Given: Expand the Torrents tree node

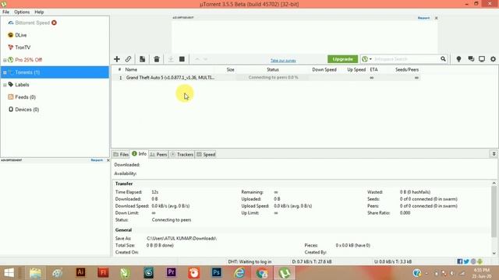Looking at the screenshot, I should 5,72.
